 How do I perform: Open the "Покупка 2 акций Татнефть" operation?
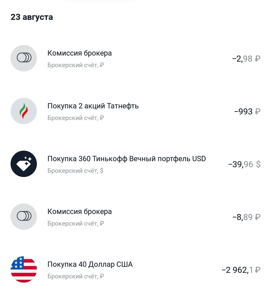(x=135, y=111)
